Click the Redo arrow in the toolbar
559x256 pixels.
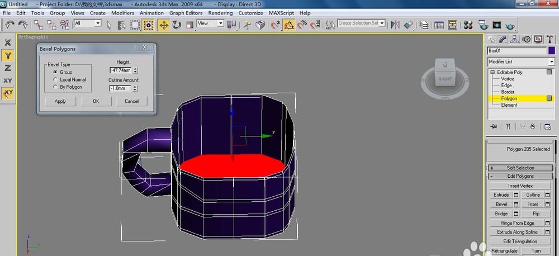pyautogui.click(x=23, y=25)
